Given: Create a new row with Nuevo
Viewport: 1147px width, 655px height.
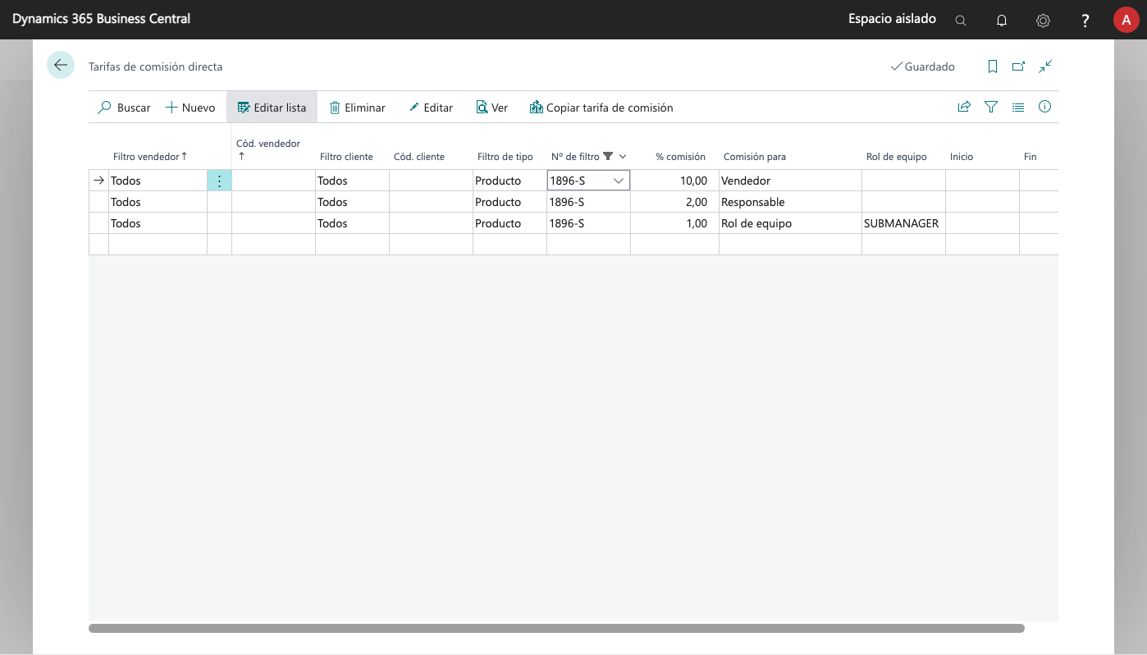Looking at the screenshot, I should (190, 108).
